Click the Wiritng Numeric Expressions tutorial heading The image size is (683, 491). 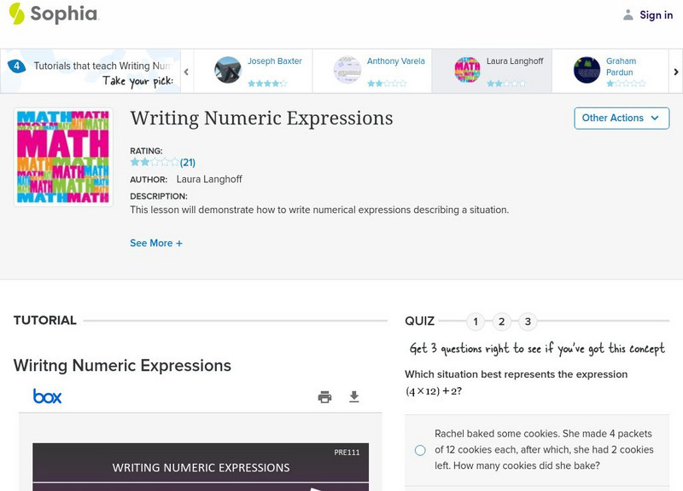coord(122,366)
